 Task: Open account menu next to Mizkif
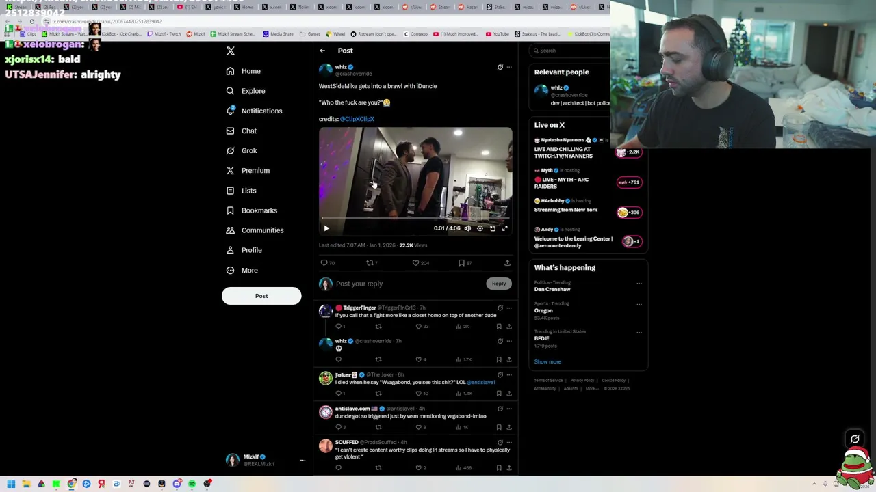[302, 461]
